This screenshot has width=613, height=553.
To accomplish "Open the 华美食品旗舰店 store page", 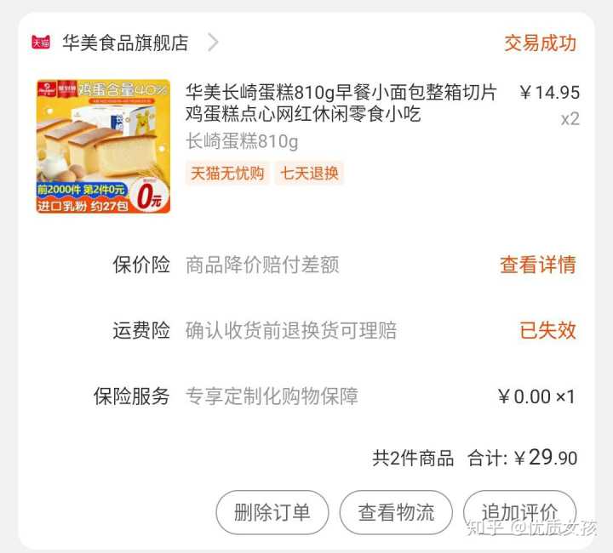I will 125,43.
